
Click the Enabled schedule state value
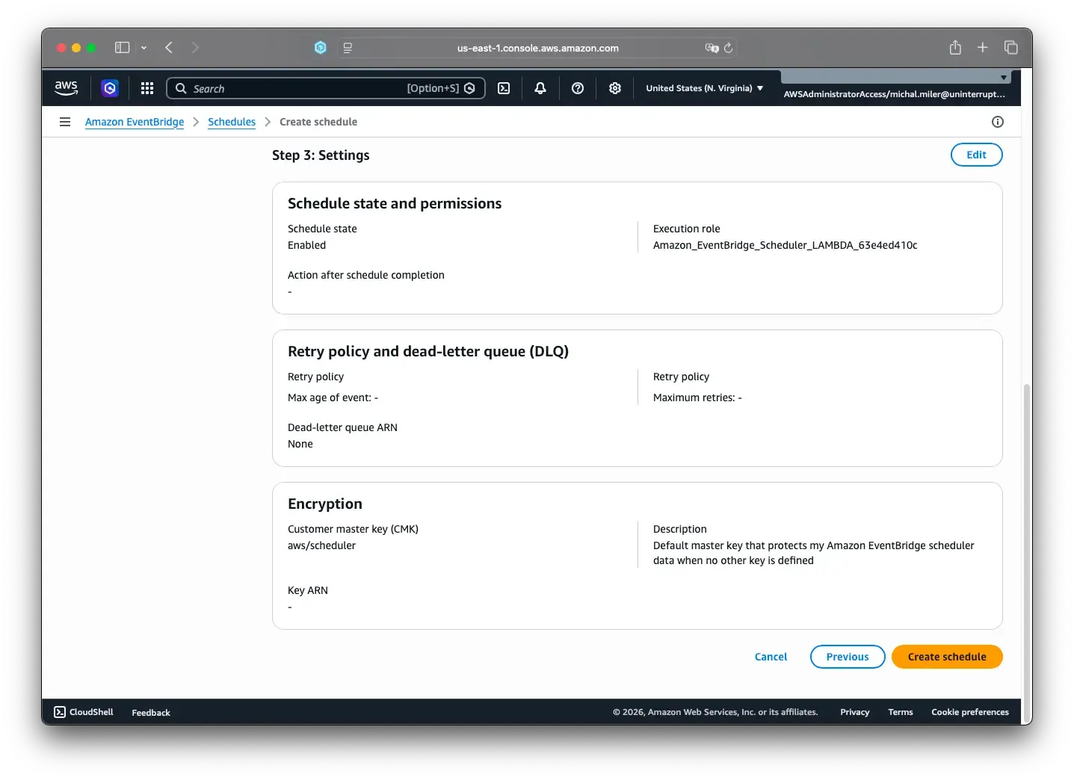point(306,245)
